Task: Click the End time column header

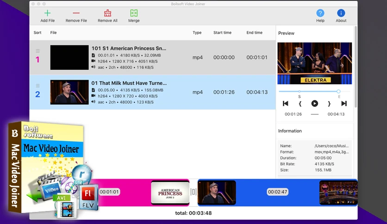Action: [254, 32]
